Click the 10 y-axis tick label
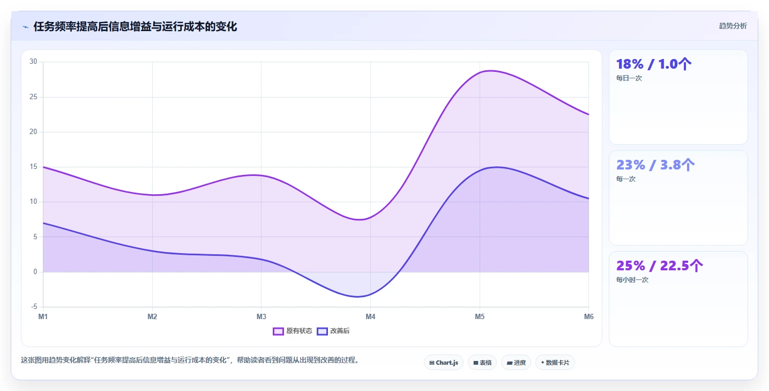 33,202
